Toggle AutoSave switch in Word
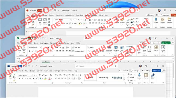The height and width of the screenshot is (98, 176). click(21, 66)
